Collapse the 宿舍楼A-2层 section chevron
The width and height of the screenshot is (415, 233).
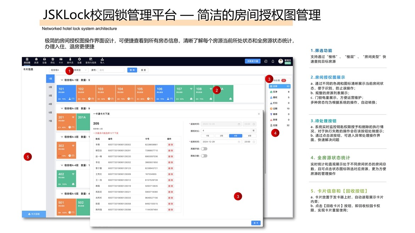(62, 109)
